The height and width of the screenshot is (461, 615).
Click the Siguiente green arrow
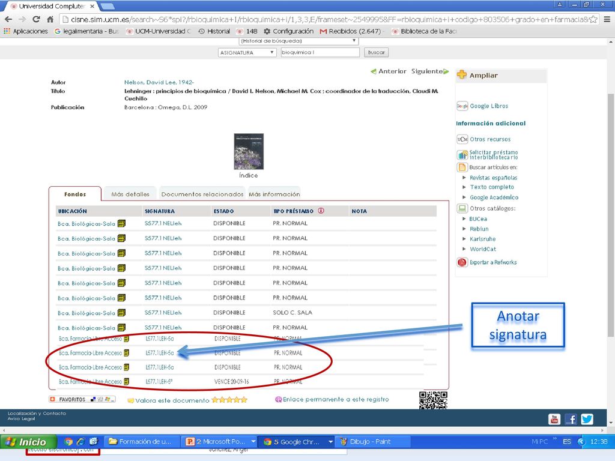coord(446,71)
